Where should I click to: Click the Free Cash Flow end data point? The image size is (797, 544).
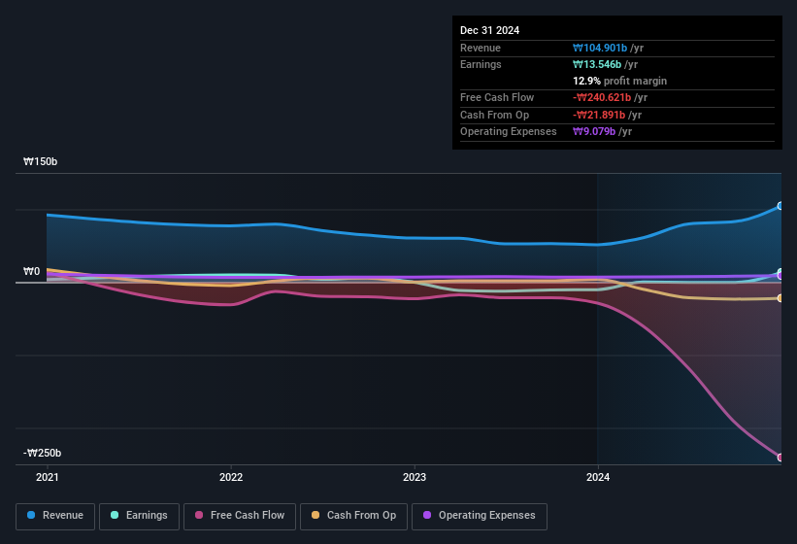[x=780, y=458]
